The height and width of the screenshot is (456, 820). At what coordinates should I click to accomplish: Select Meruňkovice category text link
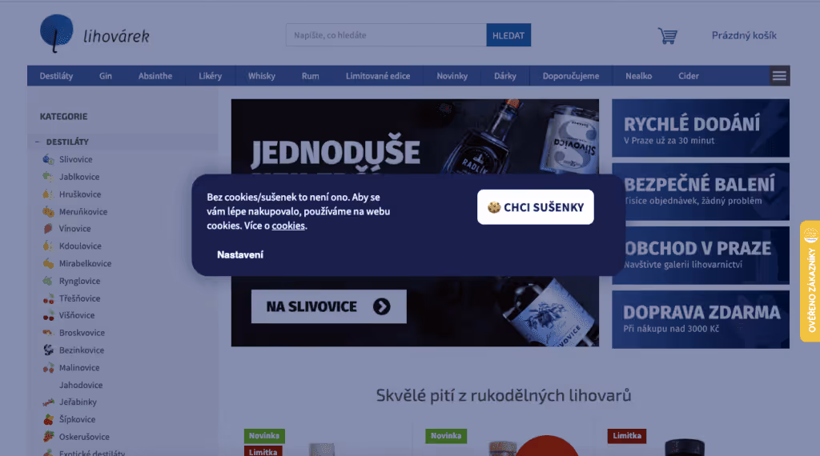coord(83,211)
